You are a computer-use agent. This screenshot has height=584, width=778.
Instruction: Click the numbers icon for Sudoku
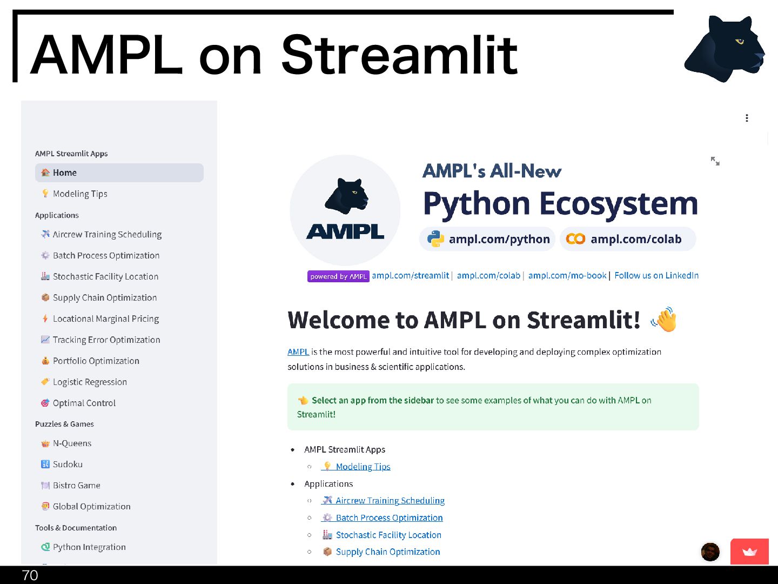tap(45, 464)
